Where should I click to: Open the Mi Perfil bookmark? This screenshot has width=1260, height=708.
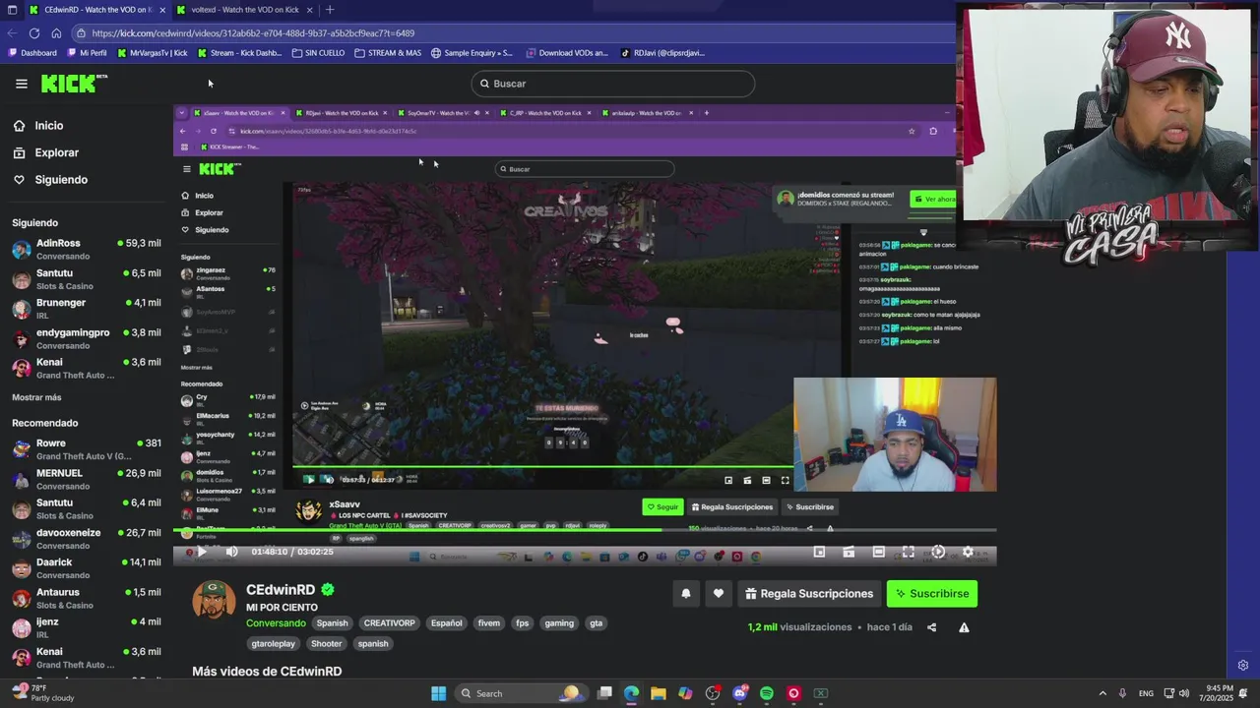[x=87, y=53]
